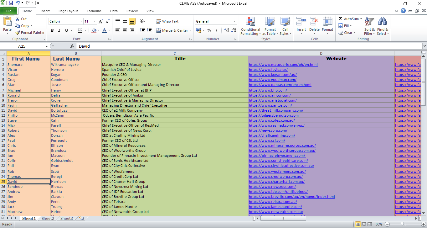Screen dimensions: 427x228
Task: Open Find & Select options
Action: 383,26
